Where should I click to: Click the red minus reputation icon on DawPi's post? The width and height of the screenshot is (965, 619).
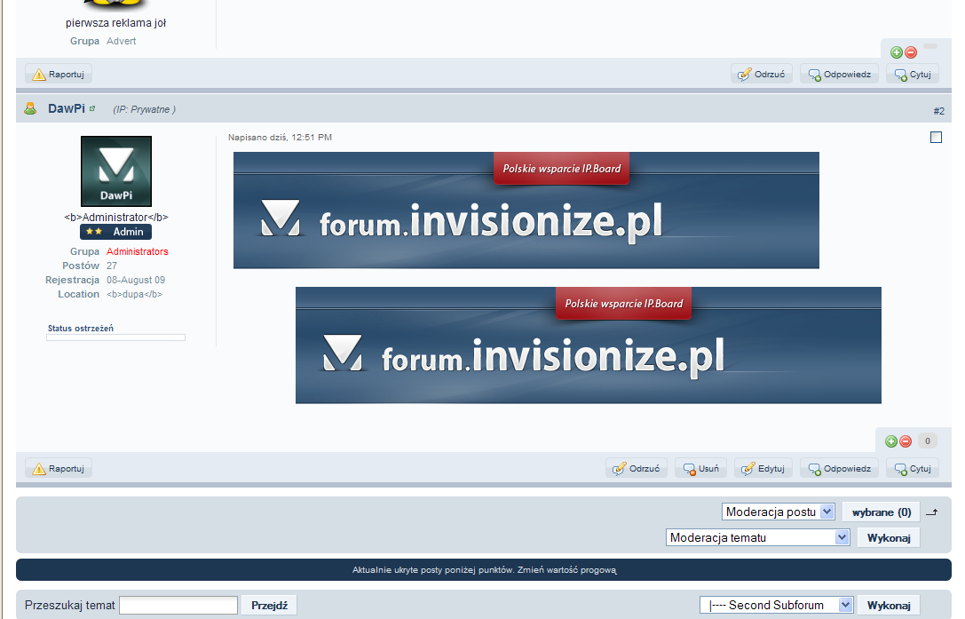tap(906, 440)
